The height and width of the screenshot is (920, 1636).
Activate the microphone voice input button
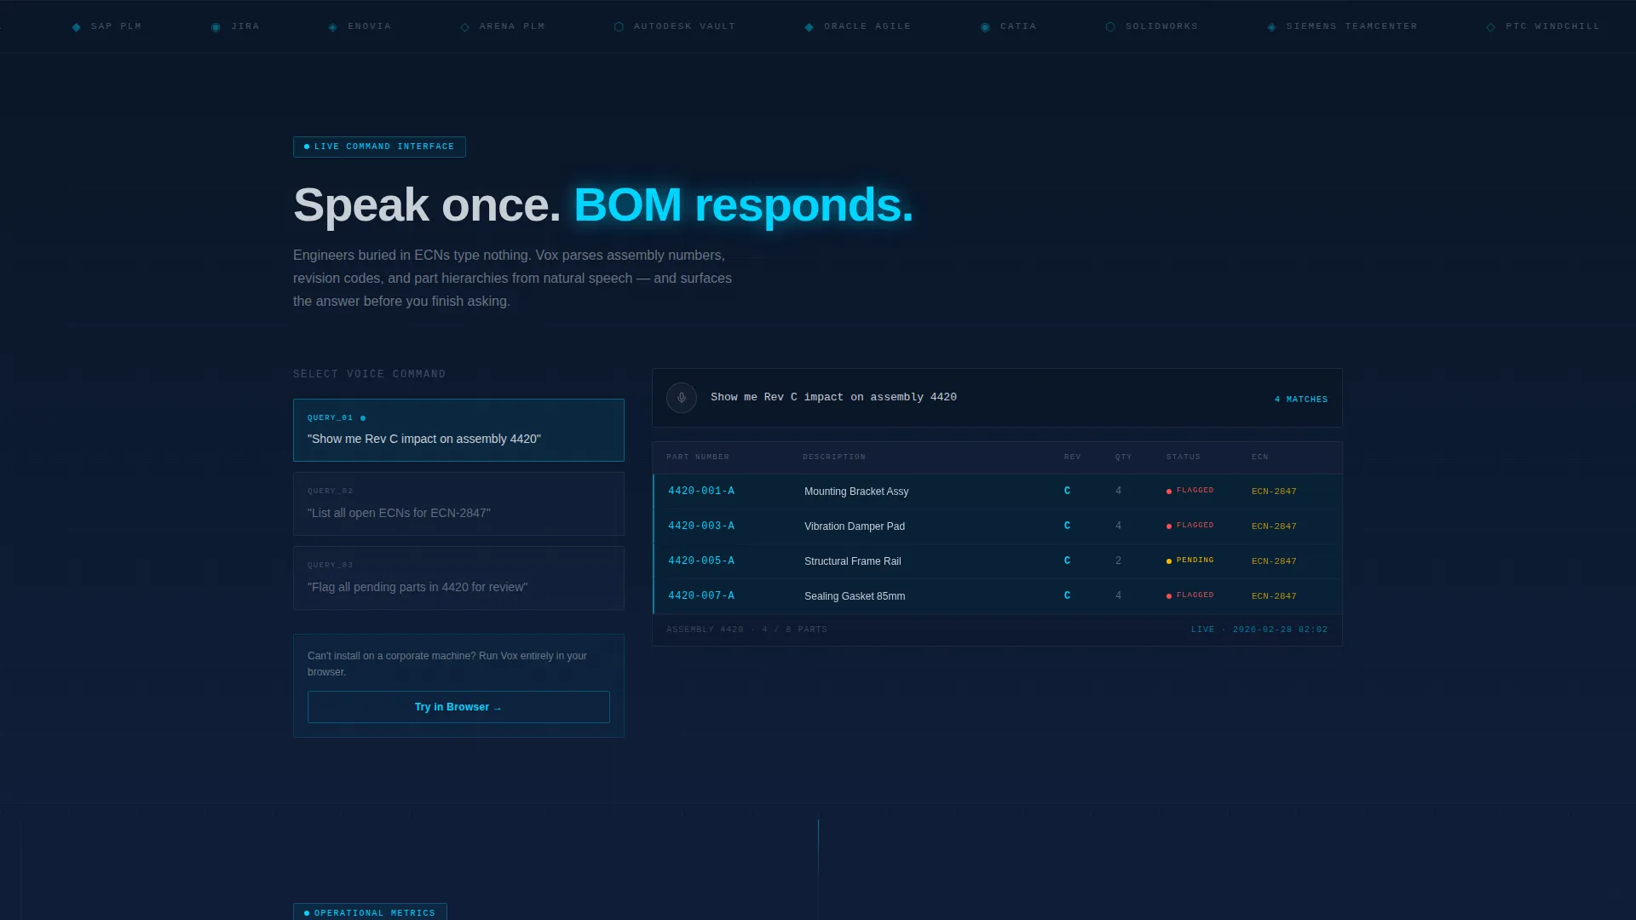682,398
